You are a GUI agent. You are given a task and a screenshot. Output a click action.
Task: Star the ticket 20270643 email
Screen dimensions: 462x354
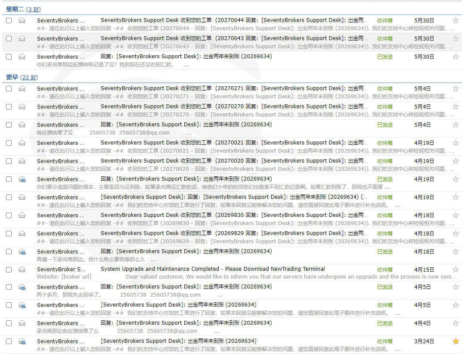(456, 38)
